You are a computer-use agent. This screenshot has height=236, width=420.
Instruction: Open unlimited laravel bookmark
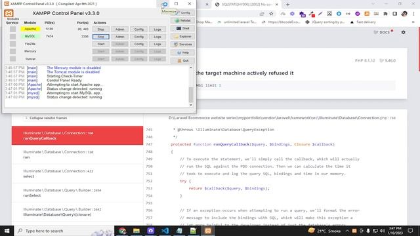point(238,22)
